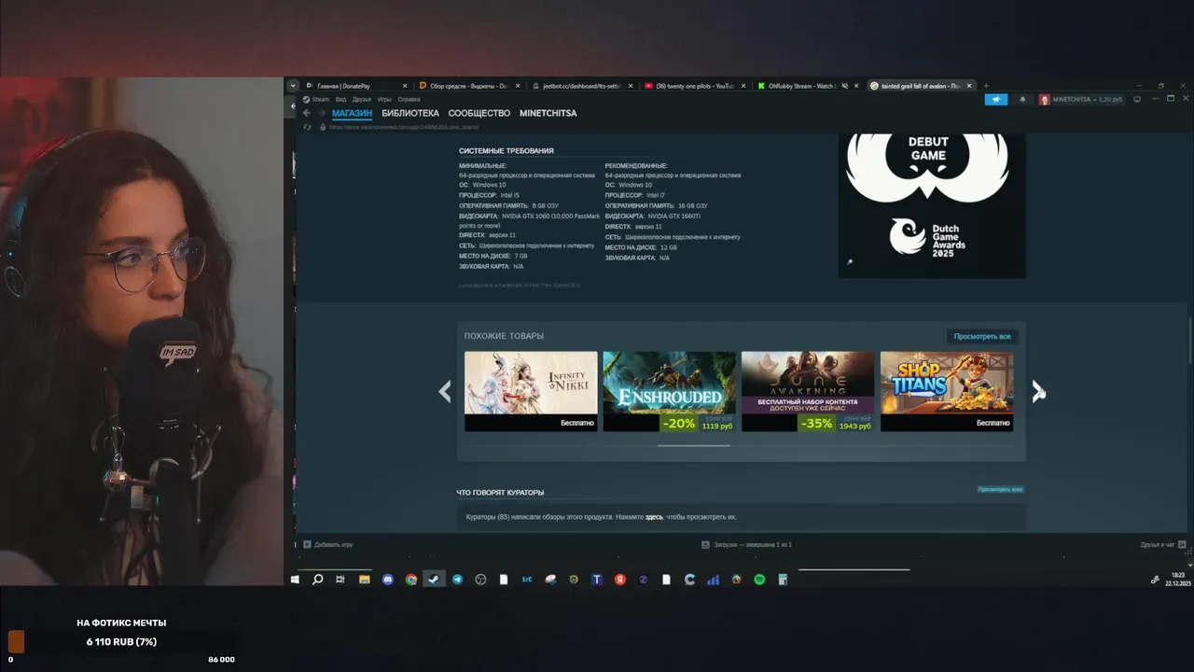Open the Steam menu
This screenshot has width=1194, height=672.
pyautogui.click(x=317, y=99)
